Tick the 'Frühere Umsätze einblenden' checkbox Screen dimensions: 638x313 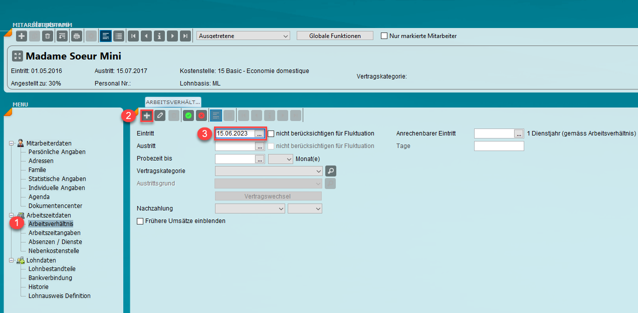140,221
